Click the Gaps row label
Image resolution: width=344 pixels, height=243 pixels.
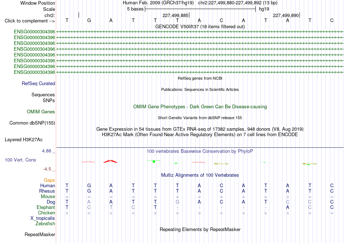pos(49,180)
